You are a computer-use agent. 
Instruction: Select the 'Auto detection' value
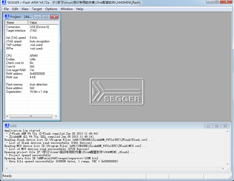(38, 84)
